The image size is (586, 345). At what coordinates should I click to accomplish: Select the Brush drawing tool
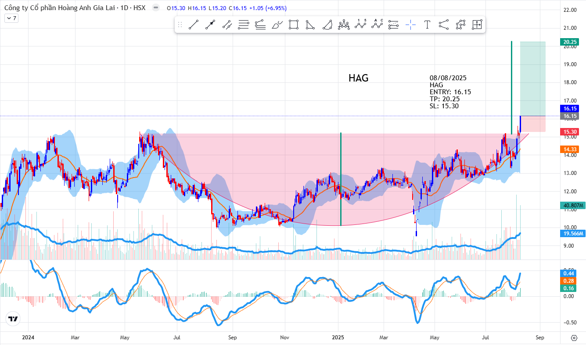[277, 25]
